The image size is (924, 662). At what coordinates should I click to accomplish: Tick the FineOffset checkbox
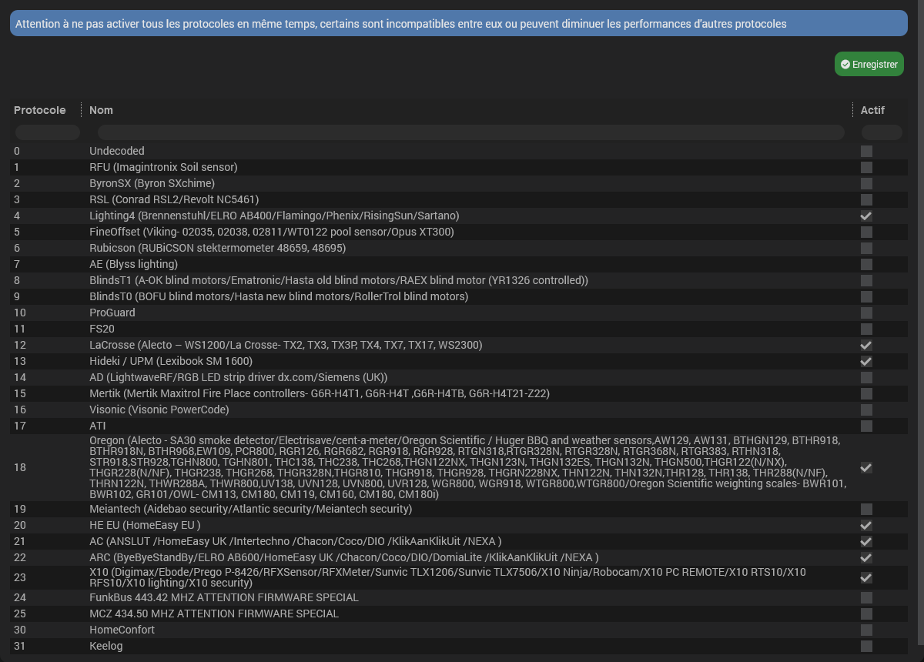point(867,232)
